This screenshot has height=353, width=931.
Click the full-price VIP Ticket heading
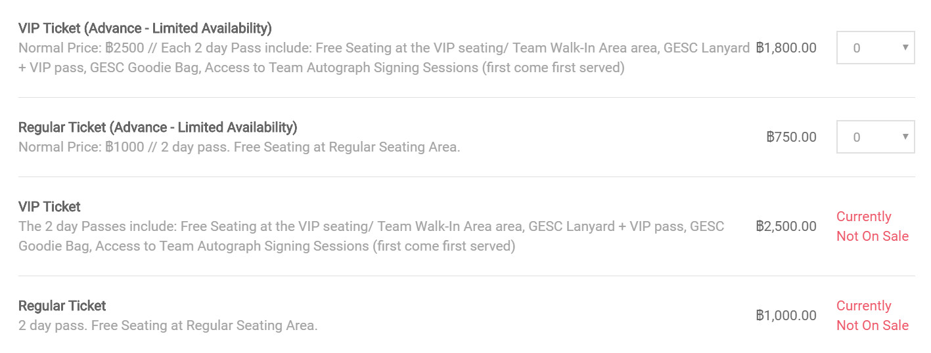coord(49,207)
